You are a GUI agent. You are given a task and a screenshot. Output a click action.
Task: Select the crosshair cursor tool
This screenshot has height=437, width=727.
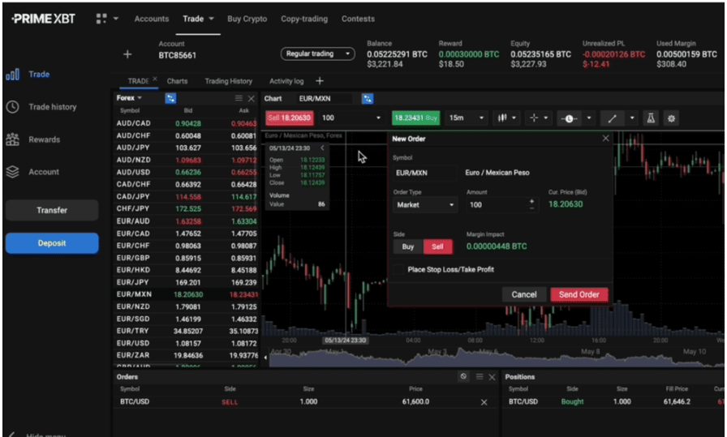534,118
